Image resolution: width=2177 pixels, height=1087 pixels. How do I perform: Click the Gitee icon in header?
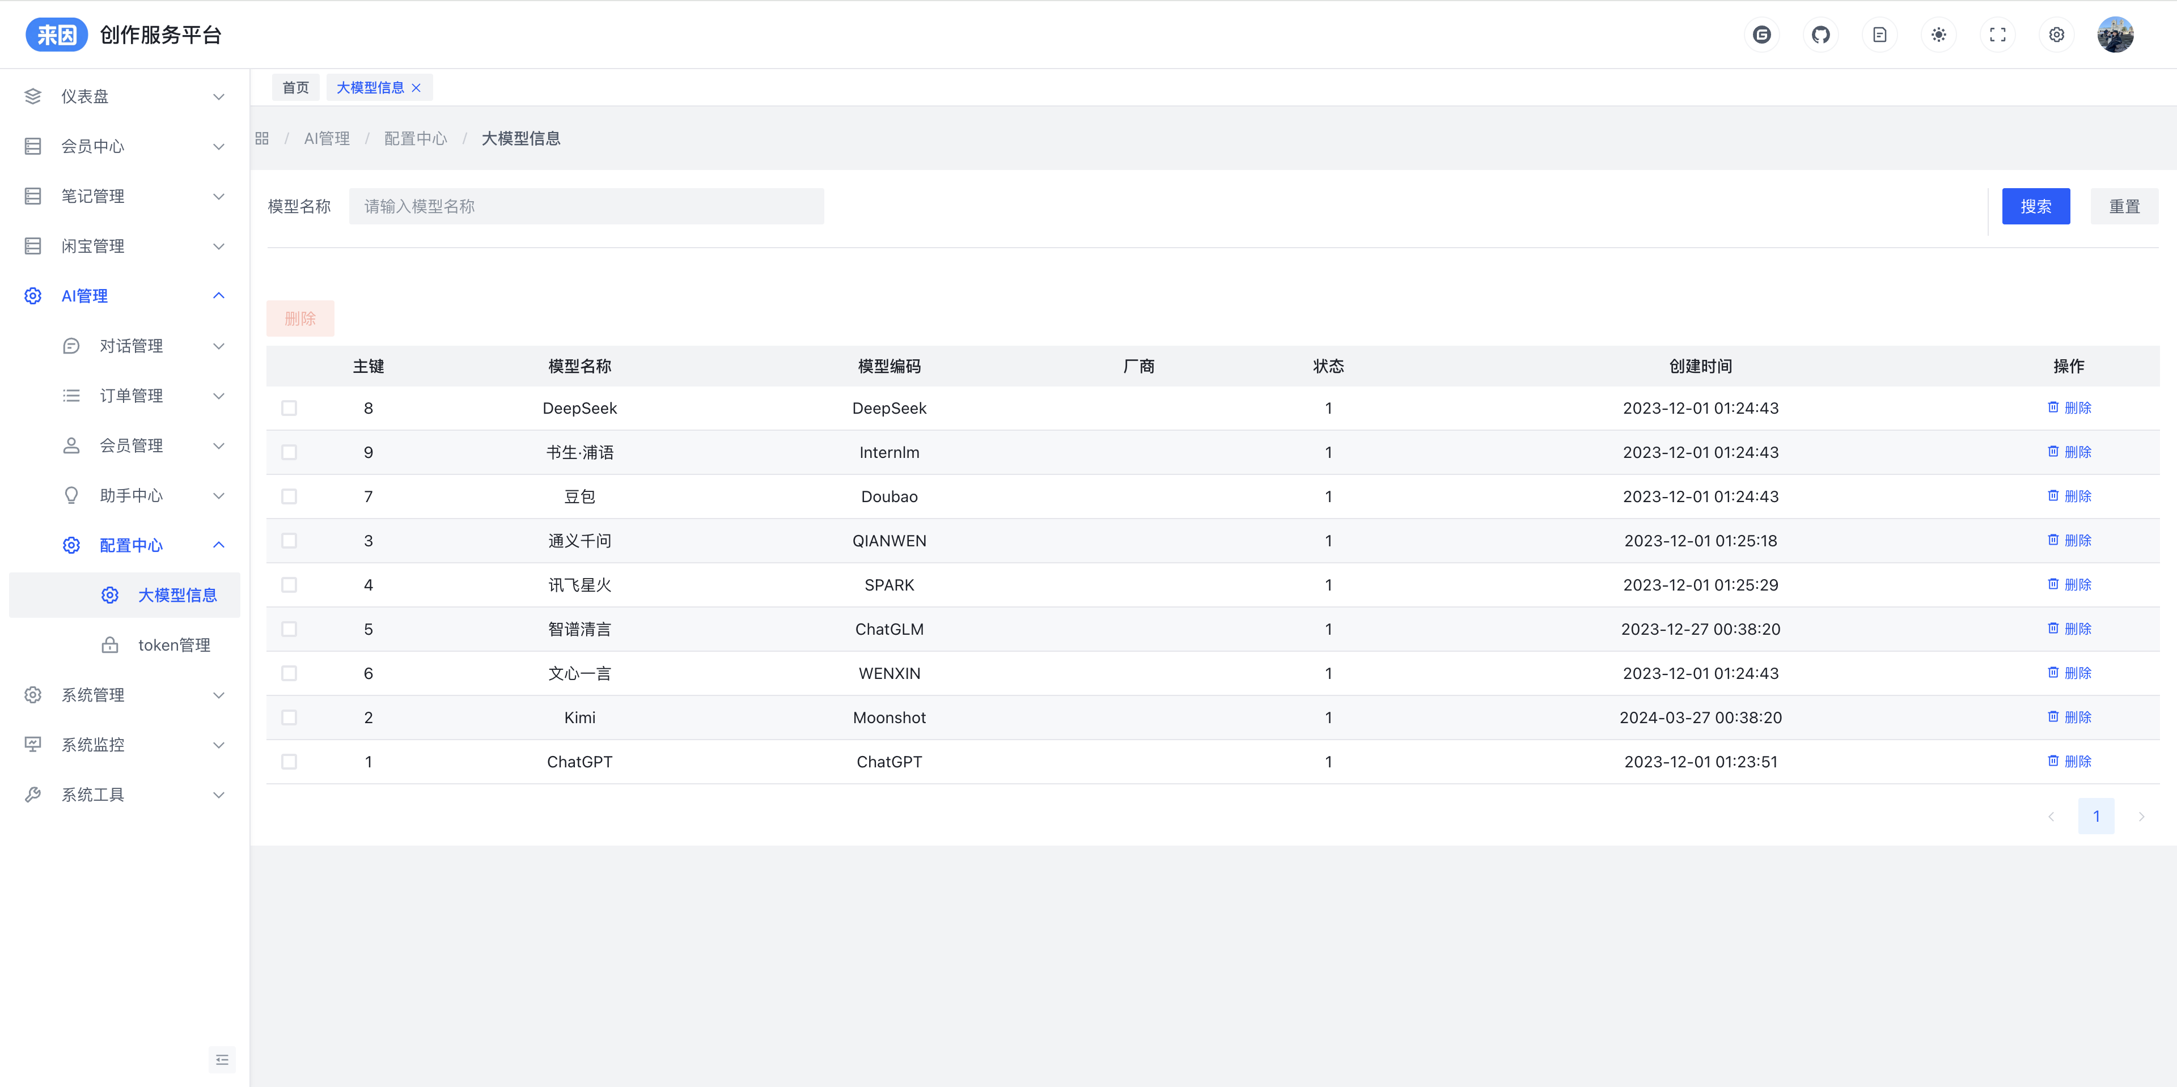point(1761,35)
